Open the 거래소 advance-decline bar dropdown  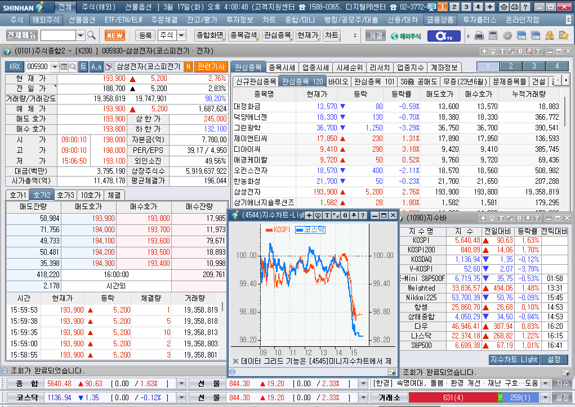point(545,397)
